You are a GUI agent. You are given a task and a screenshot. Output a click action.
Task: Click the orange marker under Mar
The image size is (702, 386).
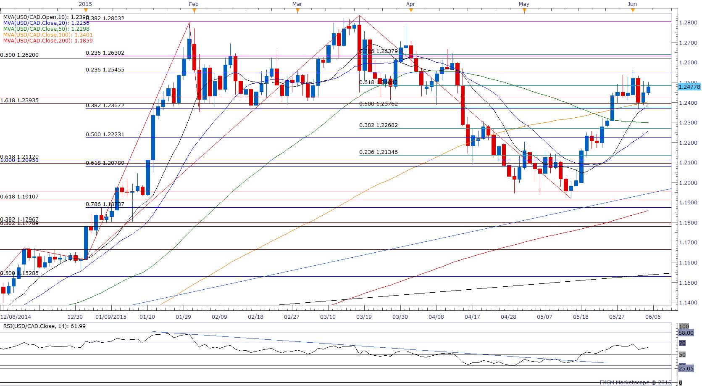click(x=297, y=11)
